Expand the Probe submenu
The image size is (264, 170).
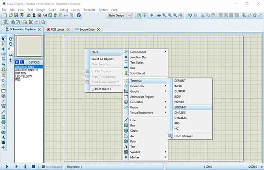tap(145, 107)
